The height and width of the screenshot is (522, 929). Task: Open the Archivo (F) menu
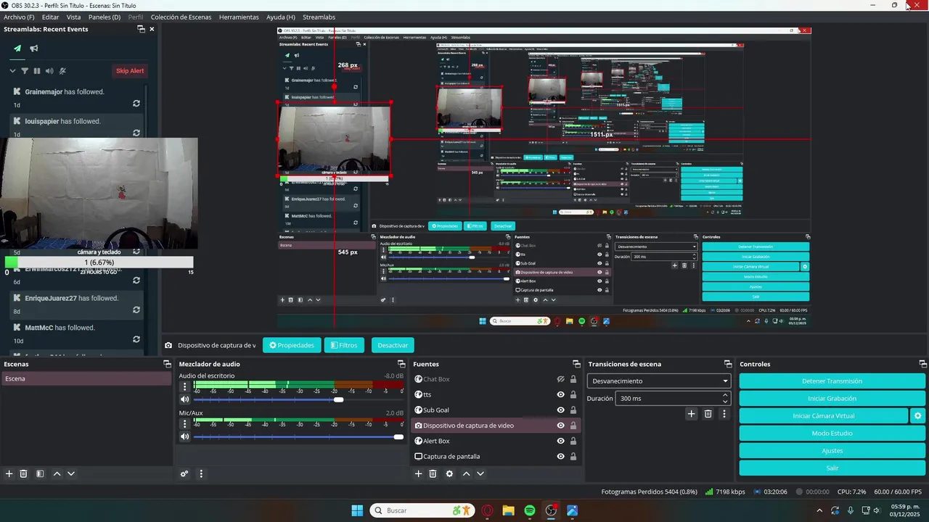tap(19, 17)
